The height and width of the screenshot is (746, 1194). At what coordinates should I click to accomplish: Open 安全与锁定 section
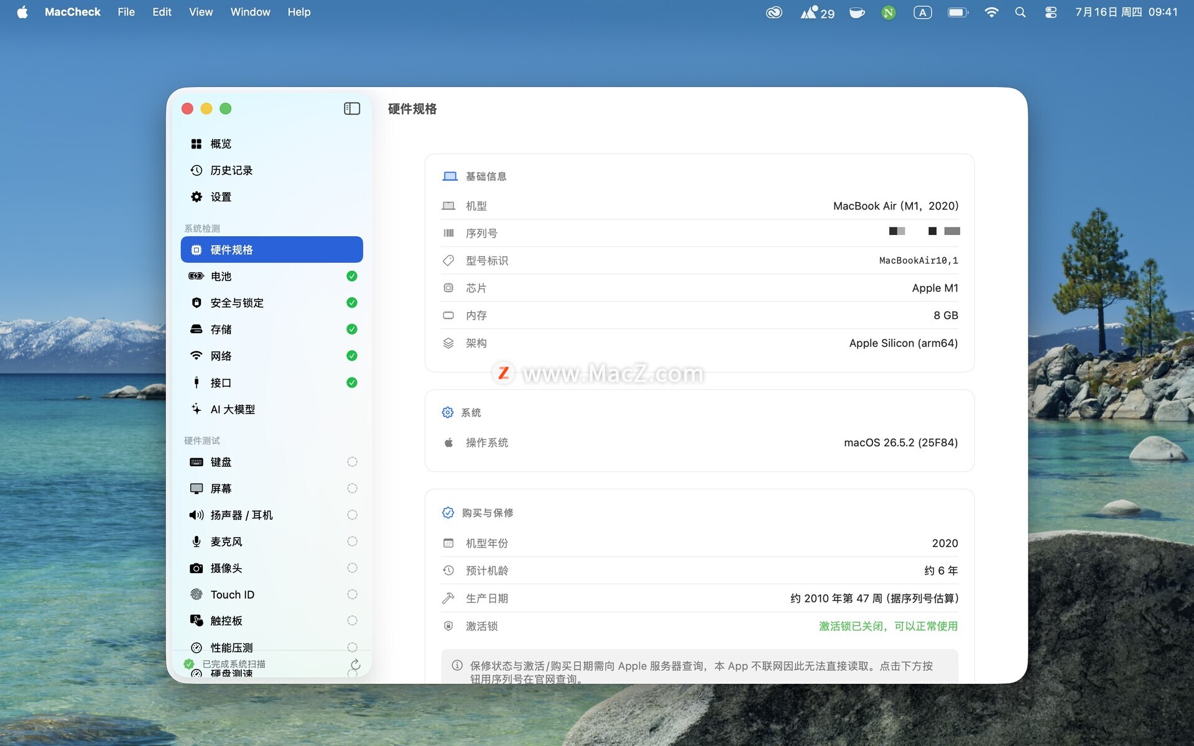coord(272,303)
